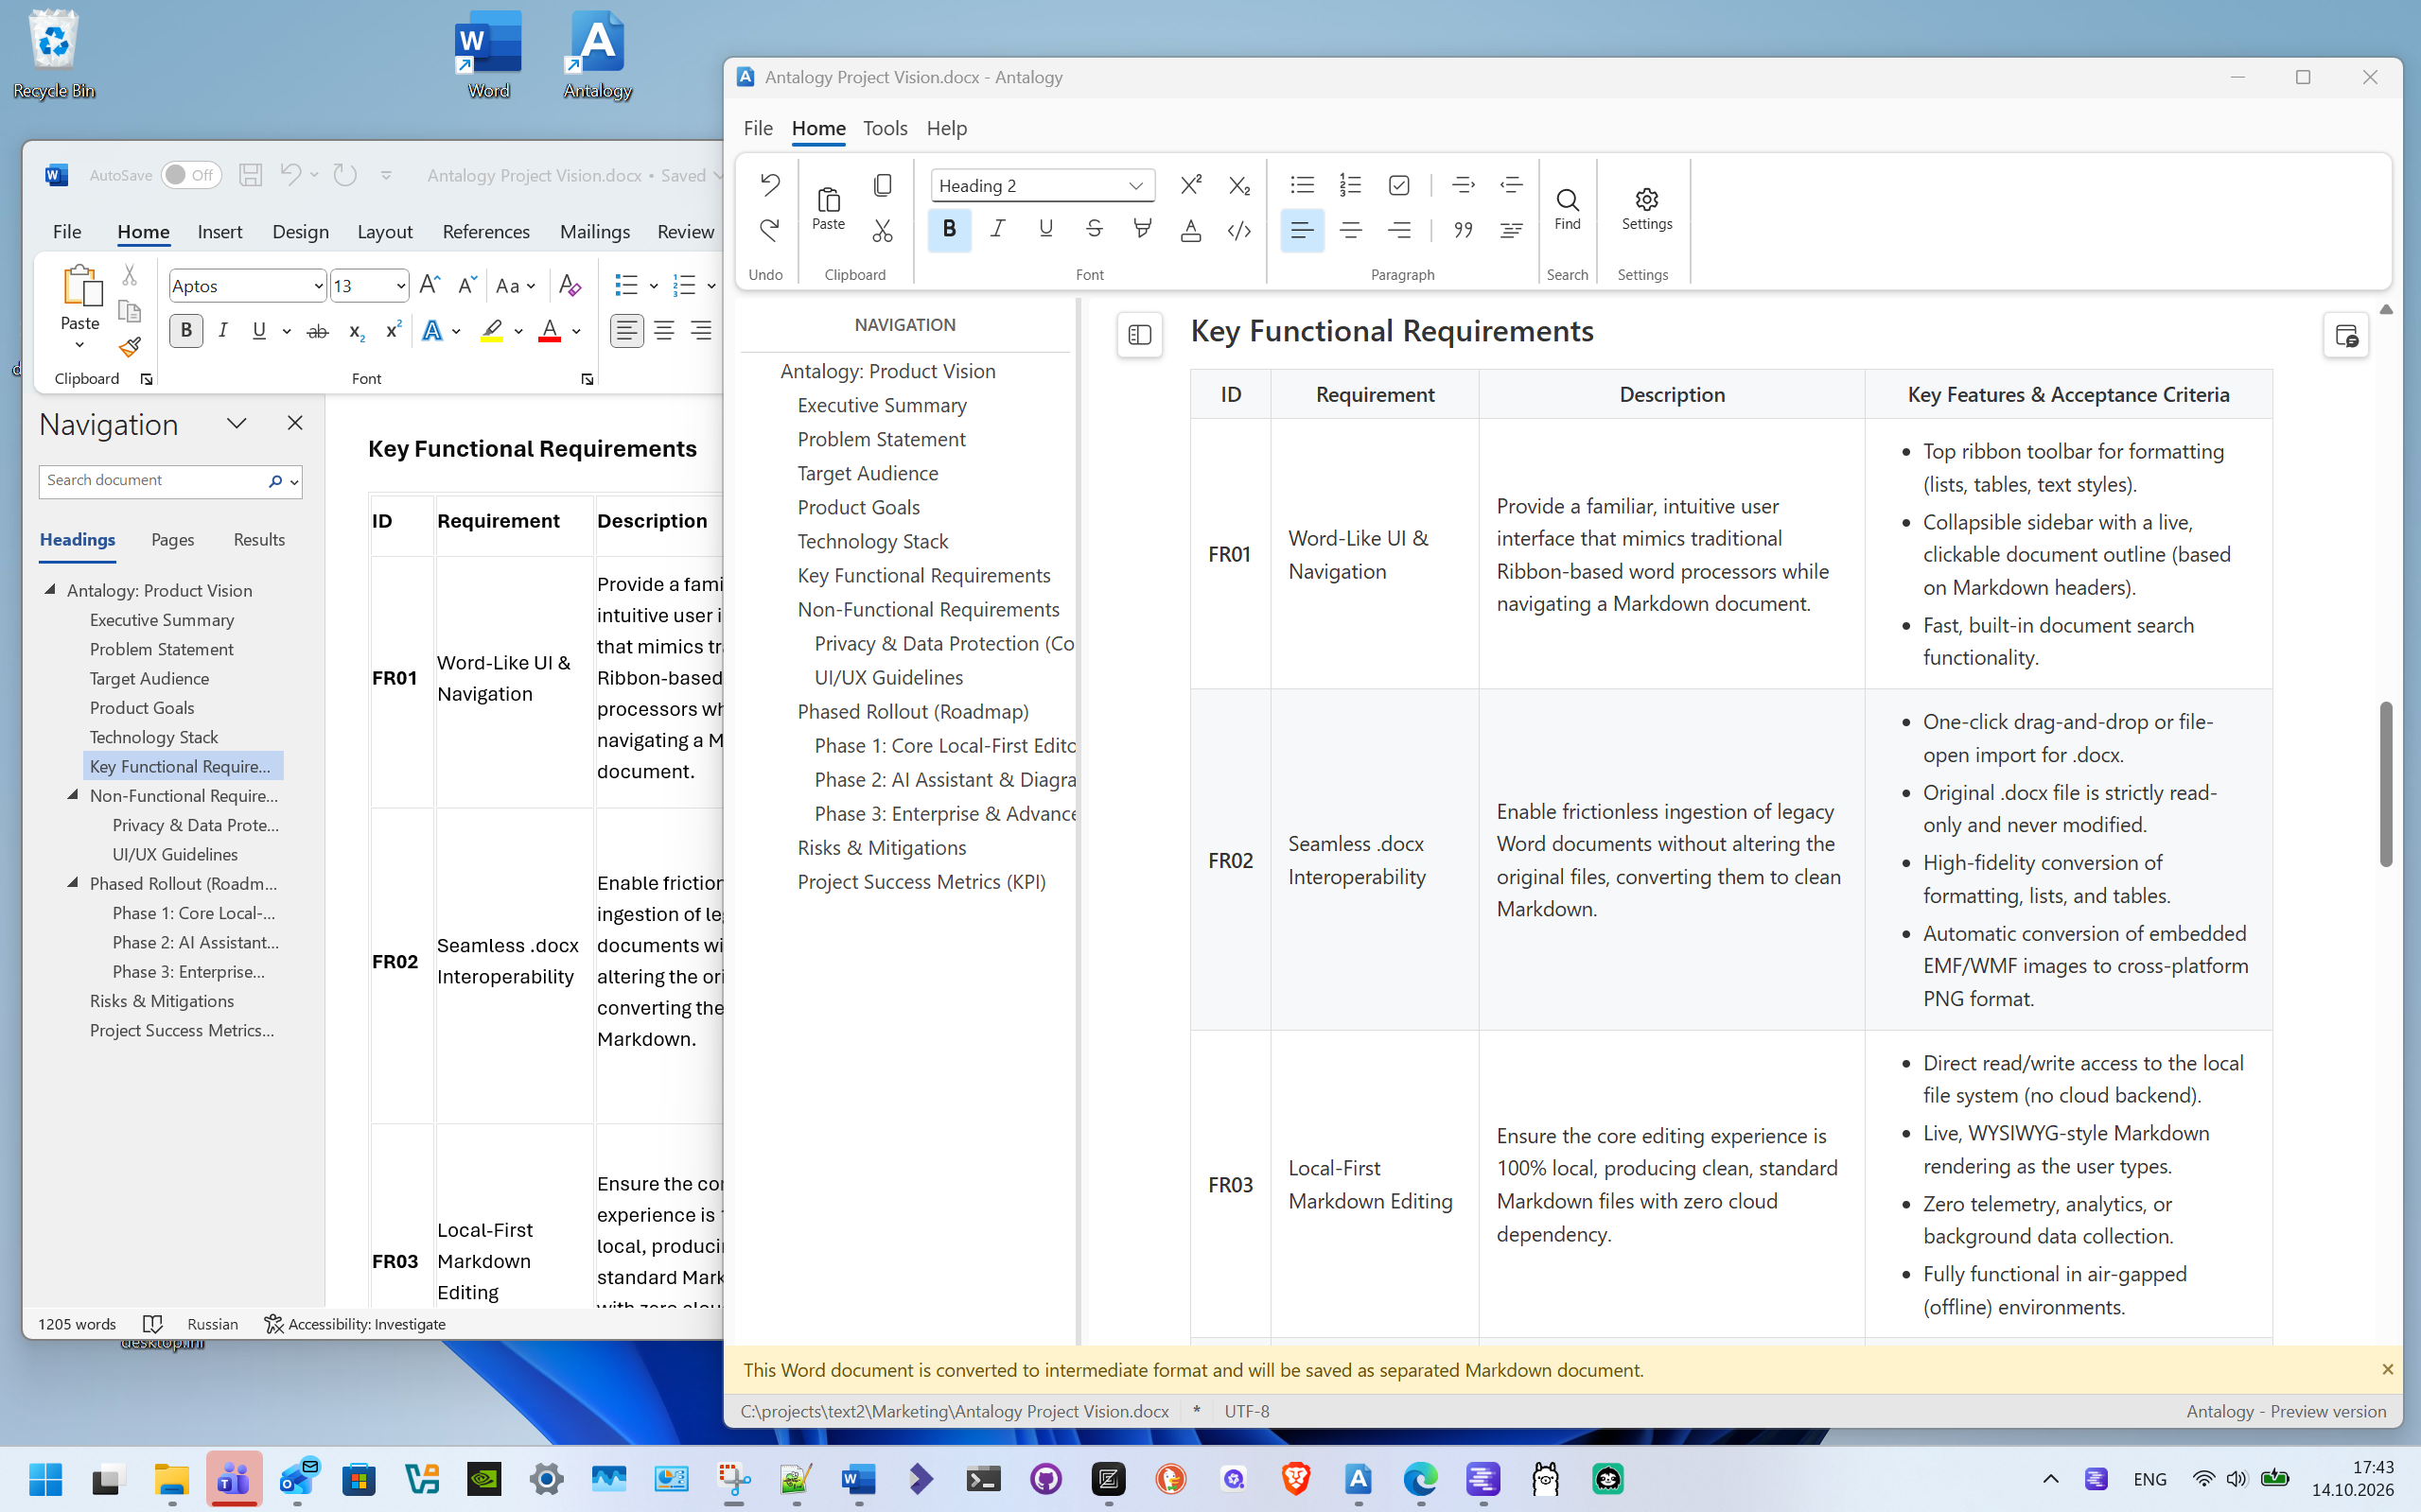The width and height of the screenshot is (2421, 1512).
Task: Switch to Pages tab in Word Navigation
Action: tap(172, 540)
